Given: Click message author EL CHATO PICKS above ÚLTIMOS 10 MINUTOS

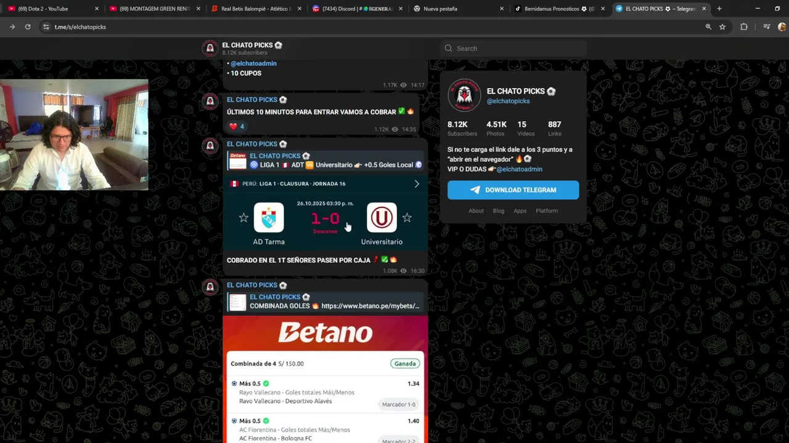Looking at the screenshot, I should tap(252, 100).
